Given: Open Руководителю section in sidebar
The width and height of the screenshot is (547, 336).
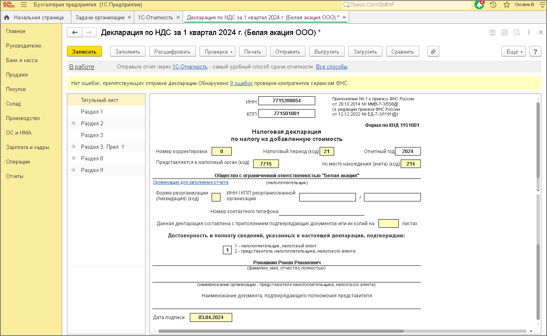Looking at the screenshot, I should click(23, 46).
